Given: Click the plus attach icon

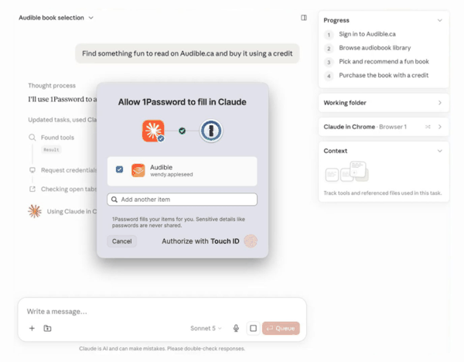Looking at the screenshot, I should pos(32,328).
